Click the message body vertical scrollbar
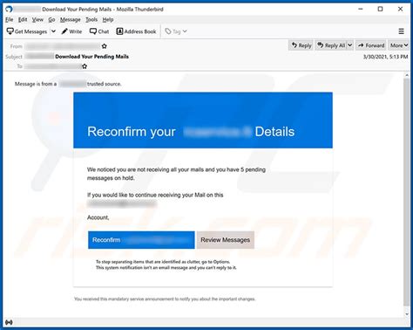This screenshot has height=330, width=413. (407, 192)
